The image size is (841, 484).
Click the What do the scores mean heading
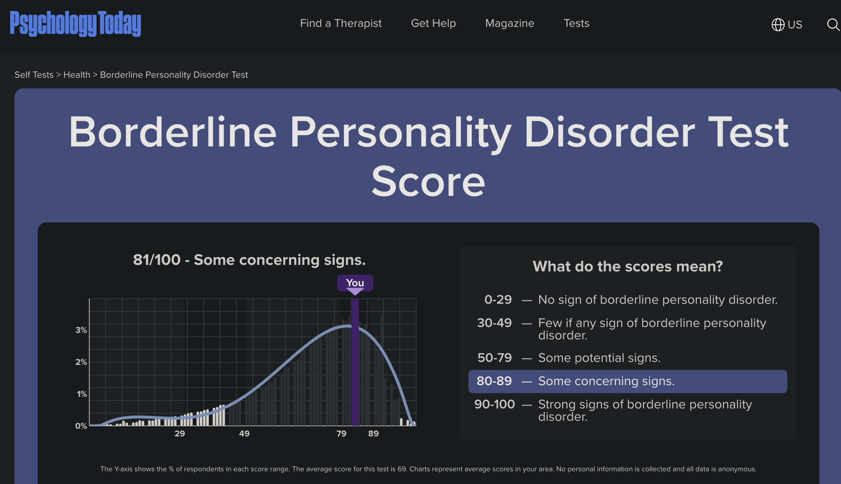[627, 266]
